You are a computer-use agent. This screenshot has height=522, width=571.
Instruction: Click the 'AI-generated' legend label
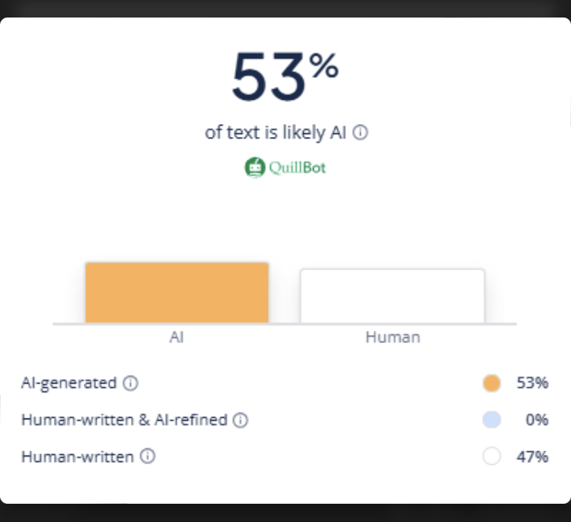pyautogui.click(x=69, y=383)
